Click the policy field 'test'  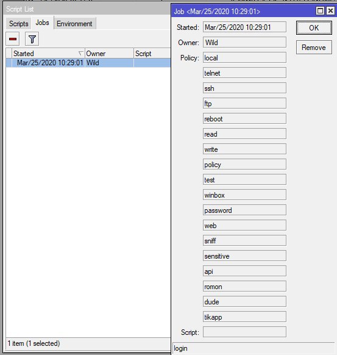click(244, 180)
